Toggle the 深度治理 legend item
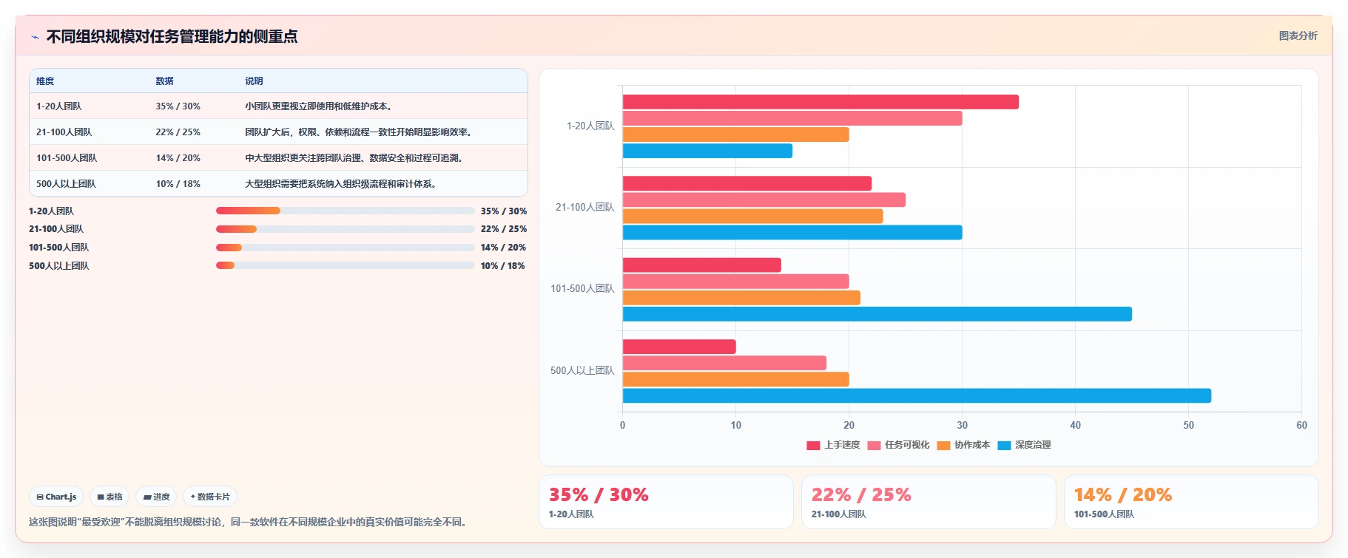Image resolution: width=1348 pixels, height=558 pixels. tap(1024, 445)
